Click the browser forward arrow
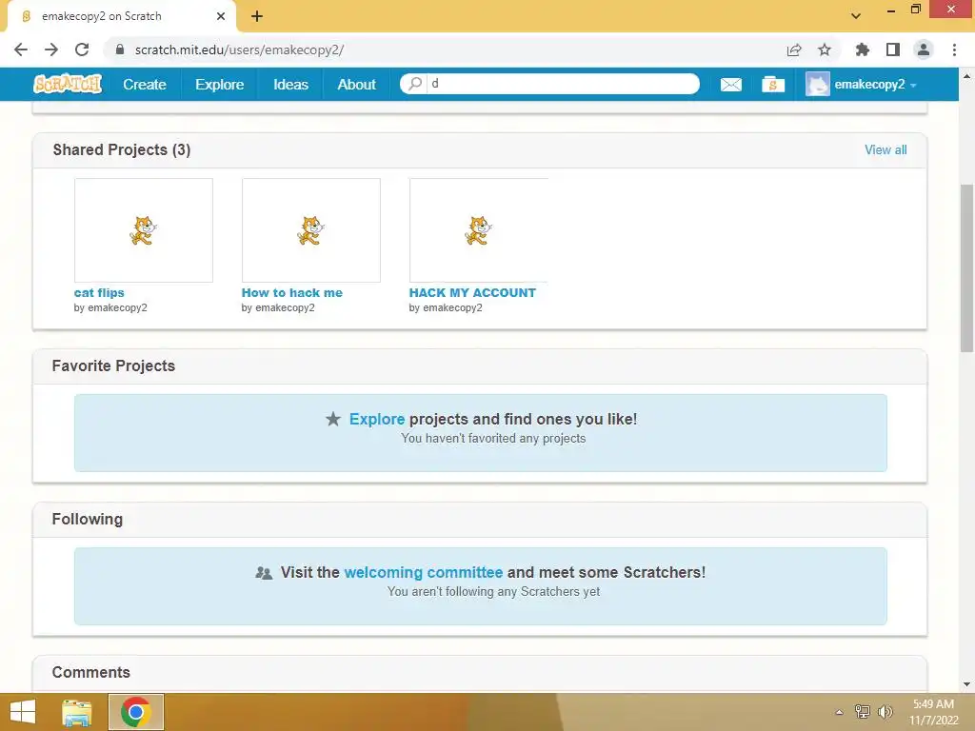Image resolution: width=975 pixels, height=731 pixels. click(51, 49)
